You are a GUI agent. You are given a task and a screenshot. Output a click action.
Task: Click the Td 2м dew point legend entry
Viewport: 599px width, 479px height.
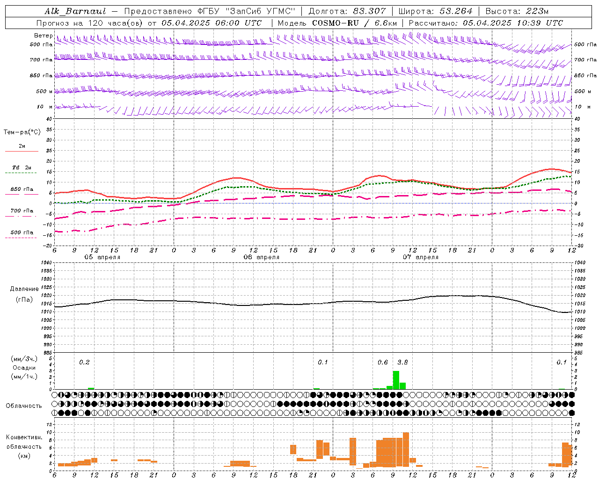[22, 167]
